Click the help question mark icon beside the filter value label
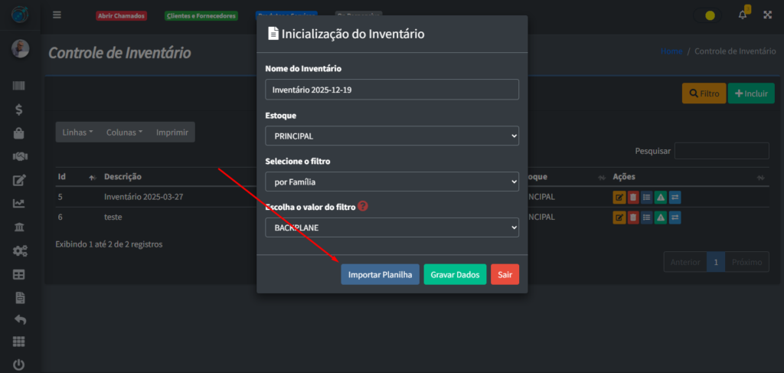784x373 pixels. [363, 206]
